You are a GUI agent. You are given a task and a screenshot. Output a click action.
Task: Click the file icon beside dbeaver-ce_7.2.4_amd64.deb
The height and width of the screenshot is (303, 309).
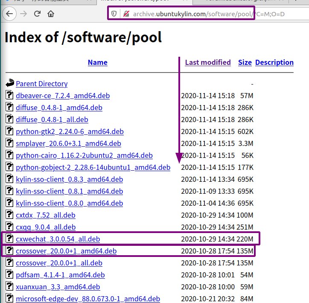coord(9,95)
